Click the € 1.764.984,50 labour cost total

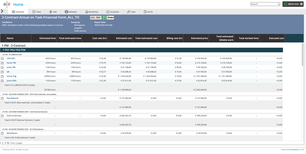(x=124, y=90)
